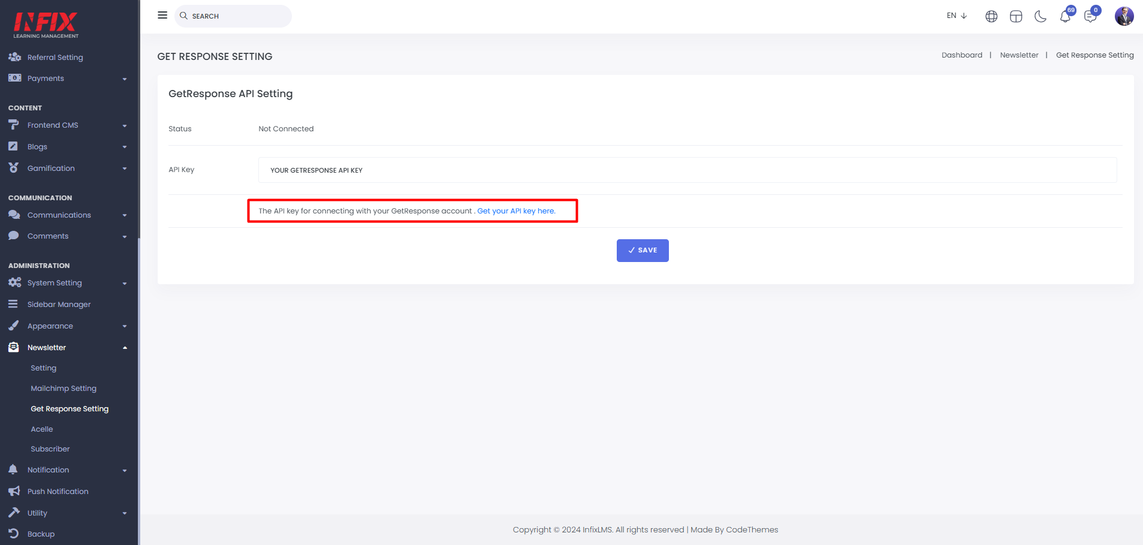Expand the System Setting menu arrow
The width and height of the screenshot is (1143, 545).
(x=125, y=284)
